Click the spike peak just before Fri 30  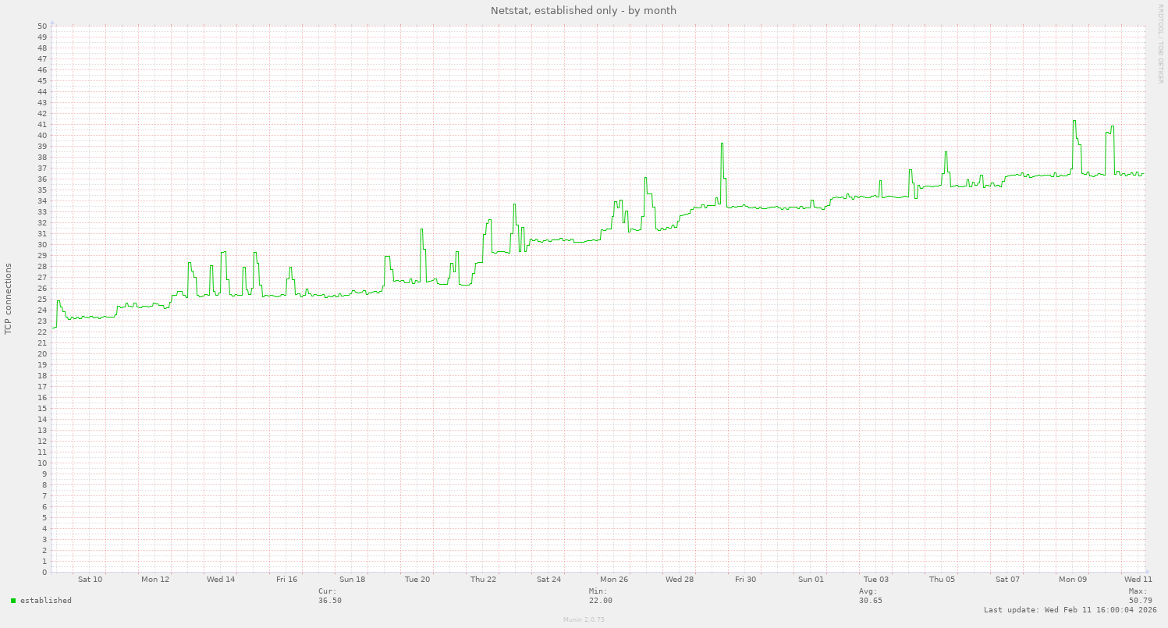click(722, 144)
